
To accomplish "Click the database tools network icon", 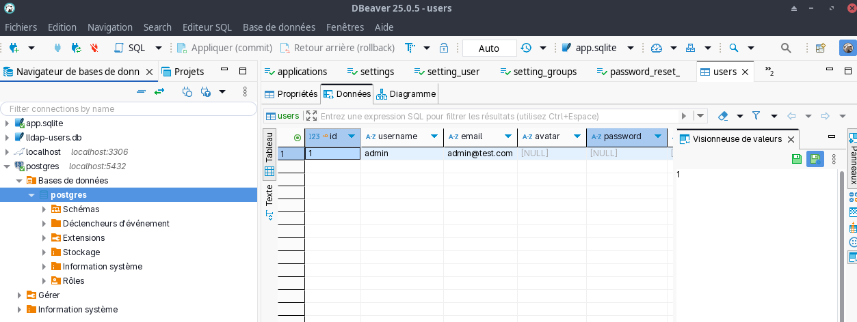I will coord(690,48).
